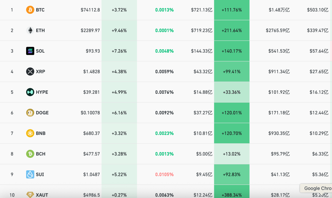332x198 pixels.
Task: Click the BNB coin icon
Action: 30,133
